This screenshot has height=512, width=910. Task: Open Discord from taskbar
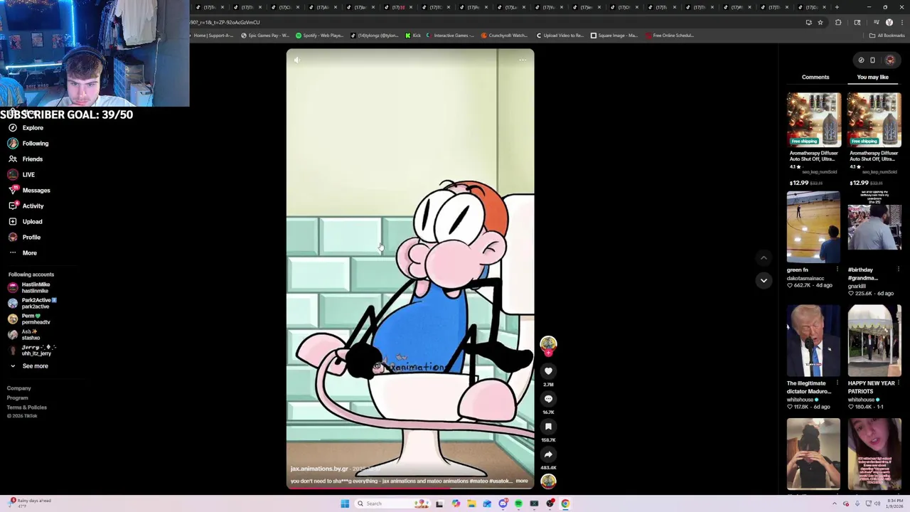(503, 503)
